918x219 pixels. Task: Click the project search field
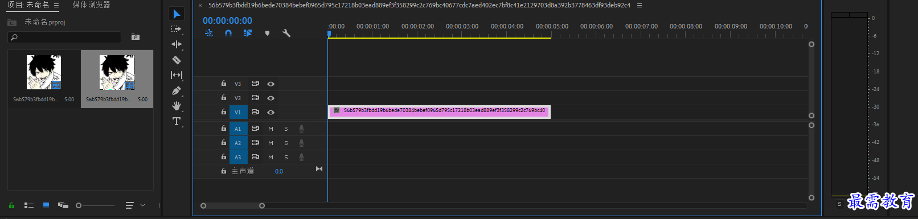click(64, 37)
